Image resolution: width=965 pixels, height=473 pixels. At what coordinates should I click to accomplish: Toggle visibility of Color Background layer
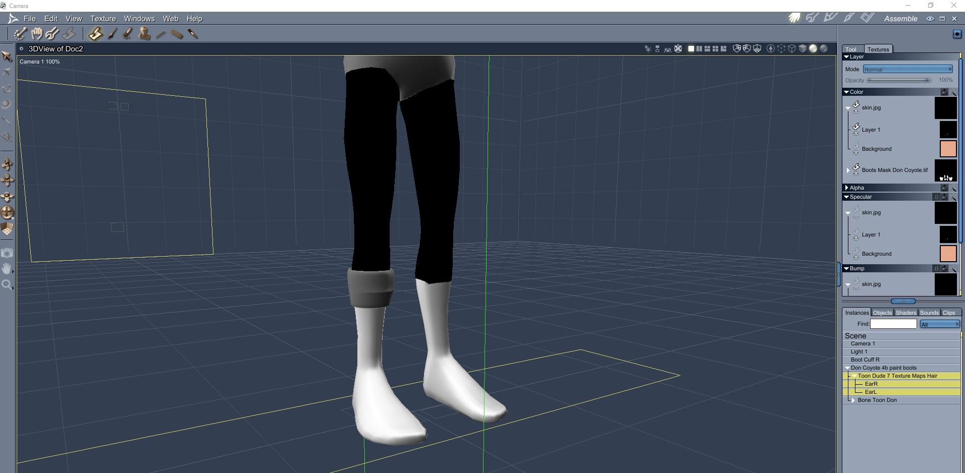click(x=856, y=152)
